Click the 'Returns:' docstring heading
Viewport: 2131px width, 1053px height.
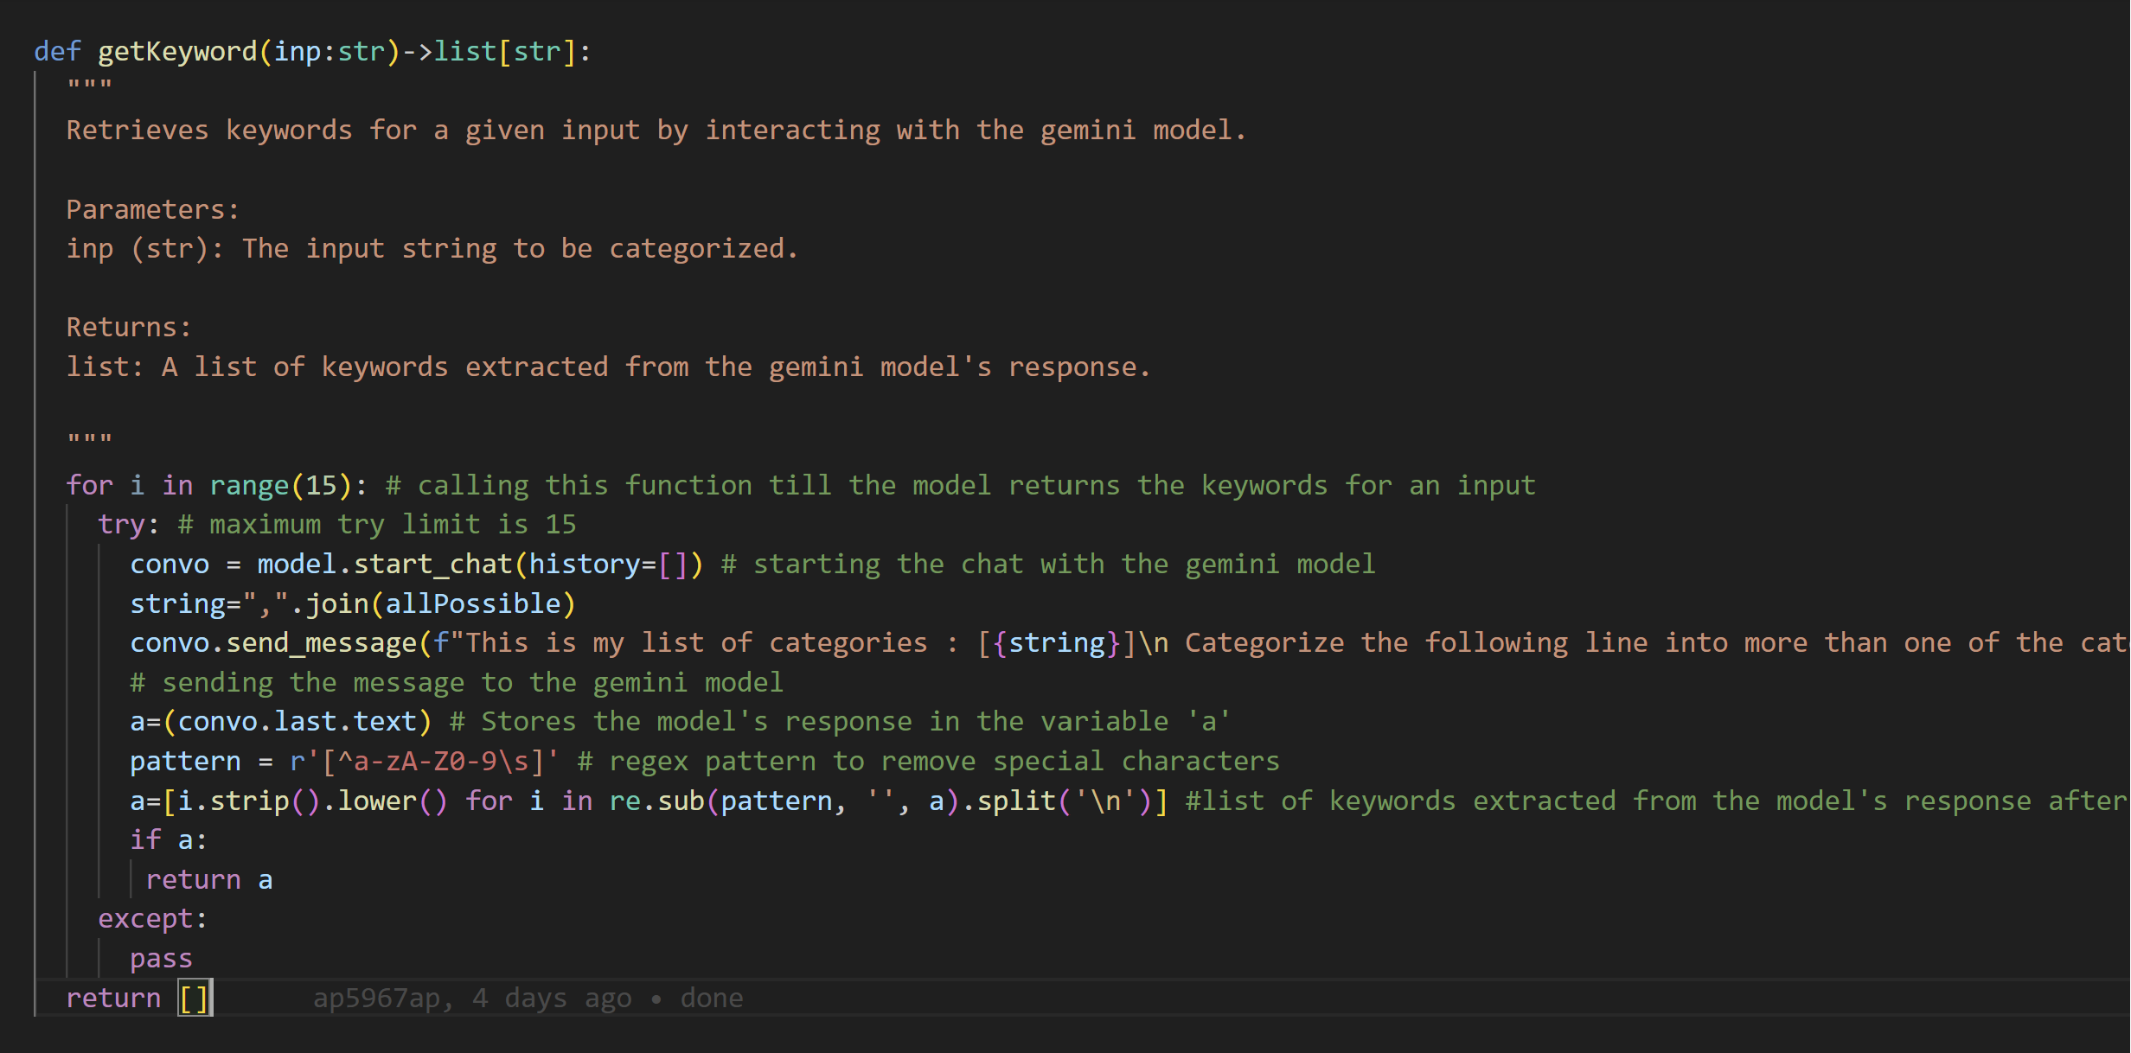tap(129, 327)
